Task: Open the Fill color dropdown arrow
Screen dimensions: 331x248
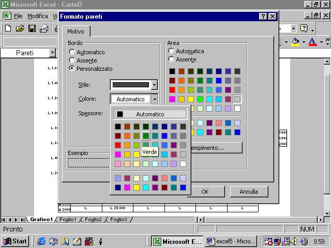Action: tap(304, 42)
